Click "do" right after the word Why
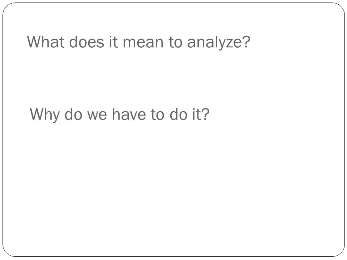The width and height of the screenshot is (347, 260). pyautogui.click(x=73, y=114)
